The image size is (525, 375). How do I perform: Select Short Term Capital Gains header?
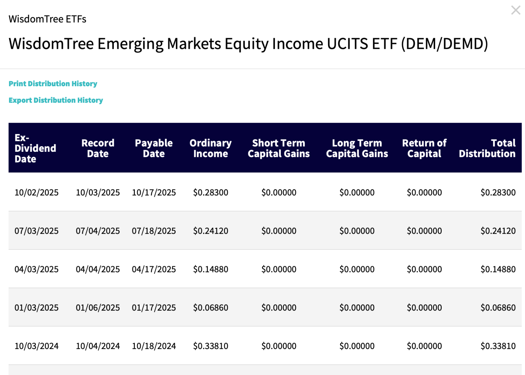279,148
